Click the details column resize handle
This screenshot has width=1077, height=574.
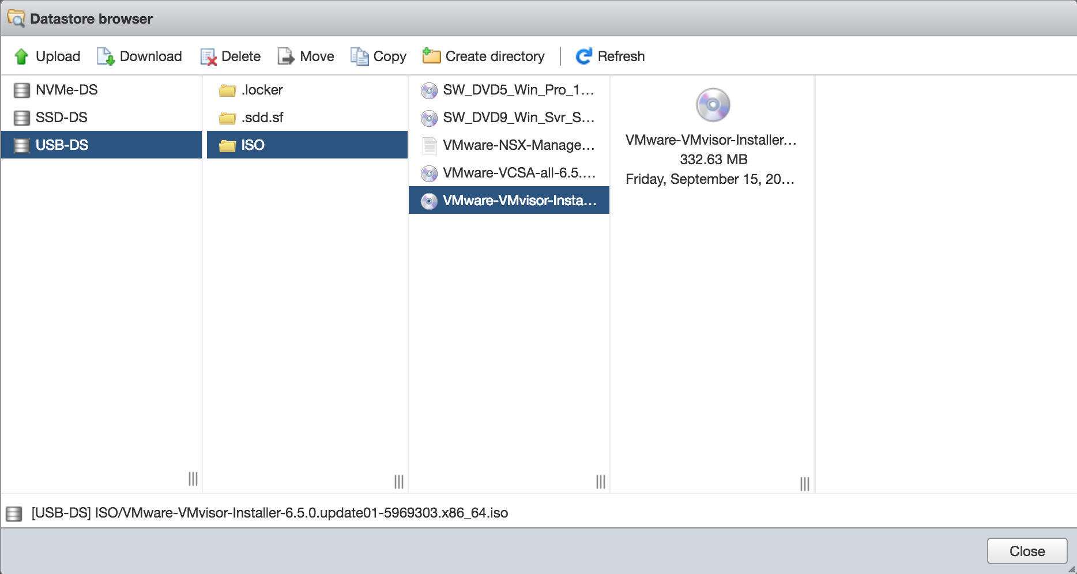[x=805, y=484]
